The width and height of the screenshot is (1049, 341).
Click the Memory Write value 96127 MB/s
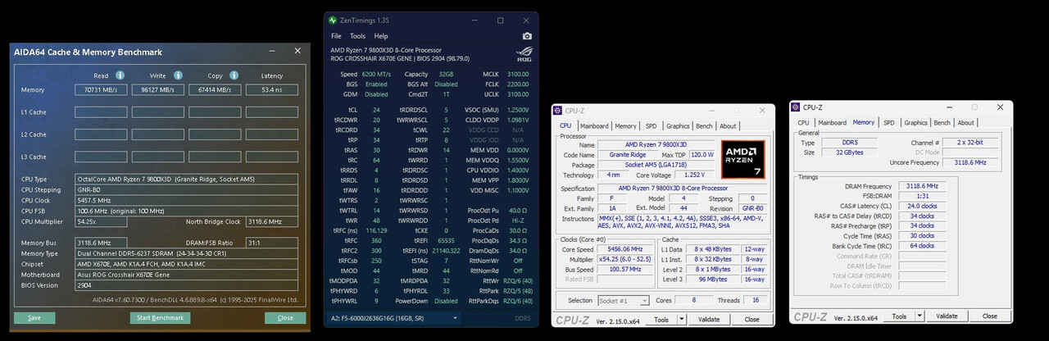tap(157, 89)
